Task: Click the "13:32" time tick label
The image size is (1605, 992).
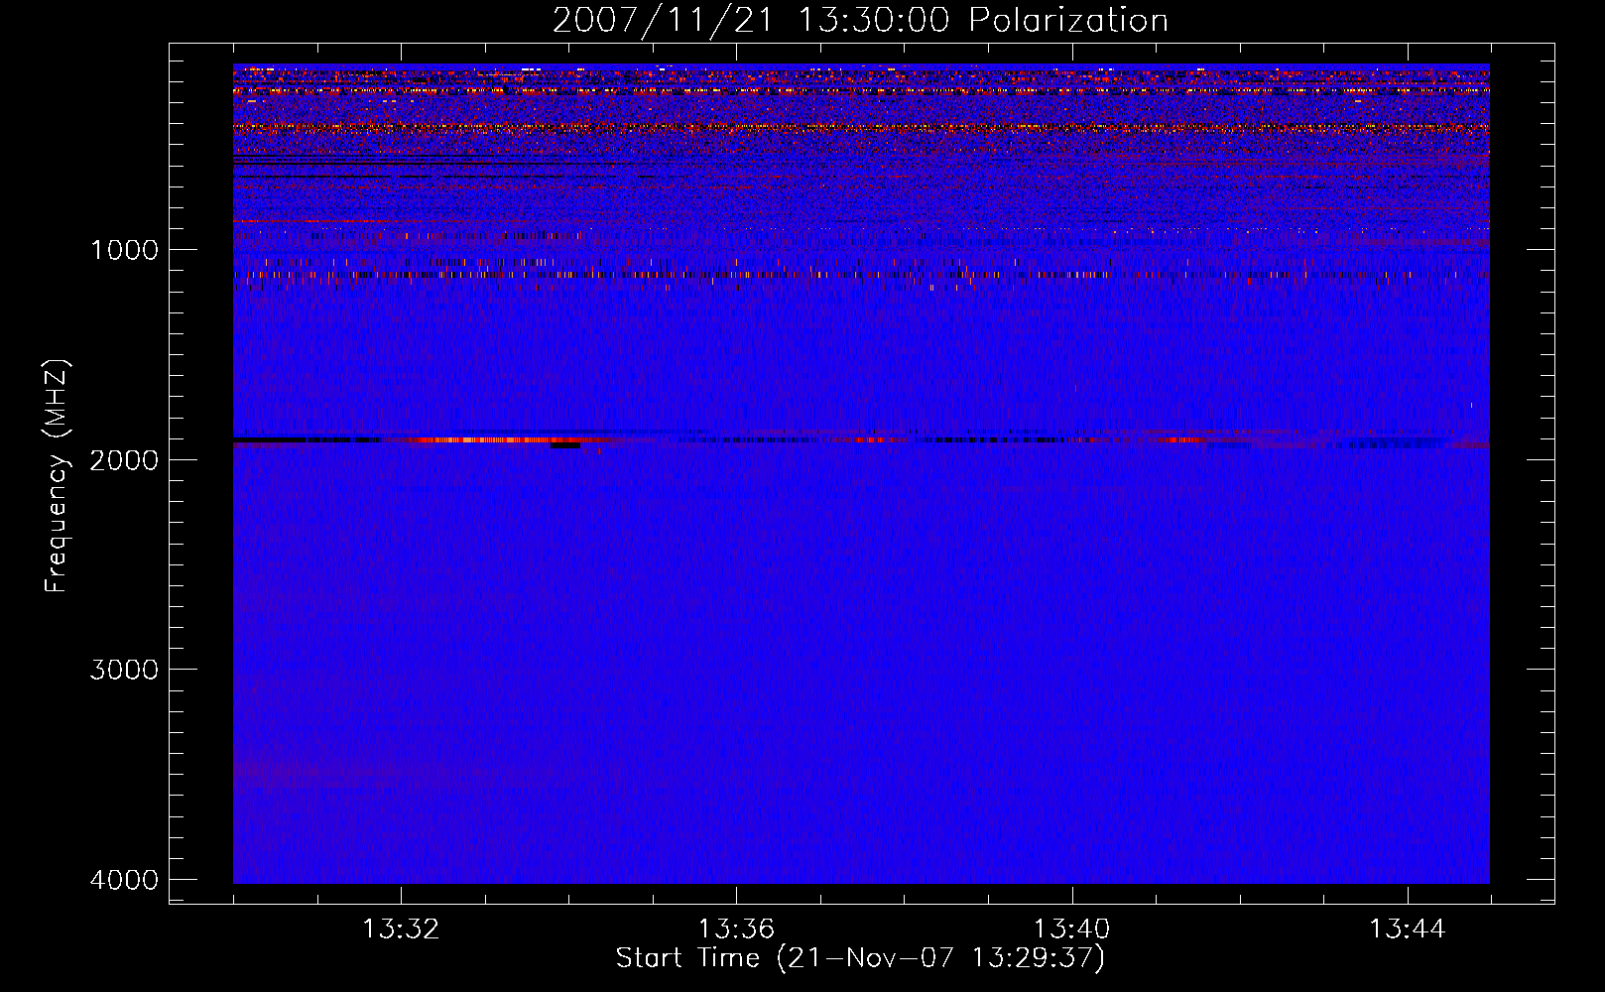Action: (401, 930)
